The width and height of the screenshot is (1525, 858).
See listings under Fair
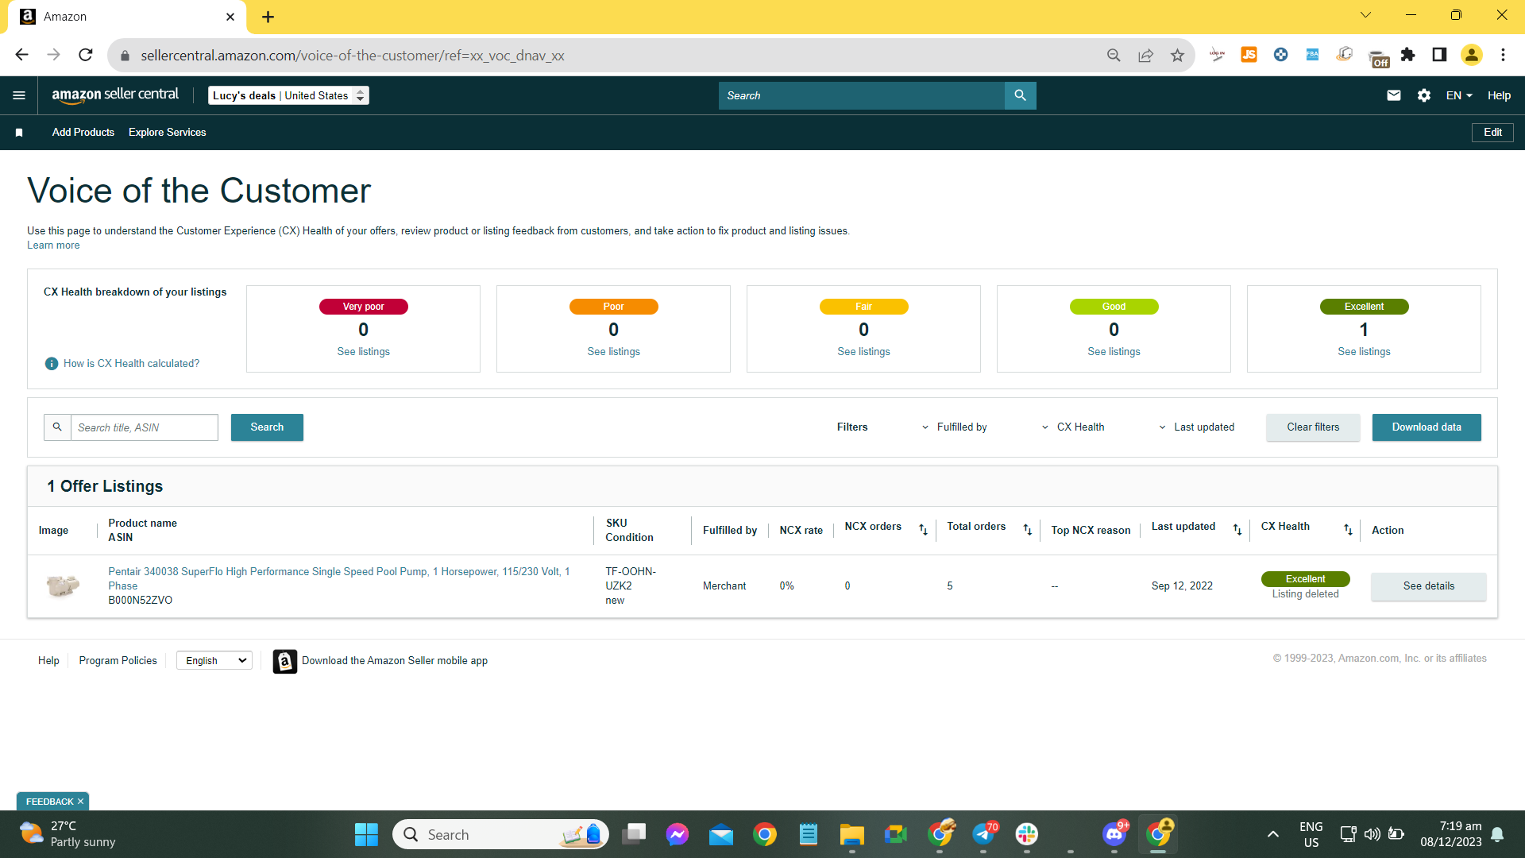(x=864, y=352)
